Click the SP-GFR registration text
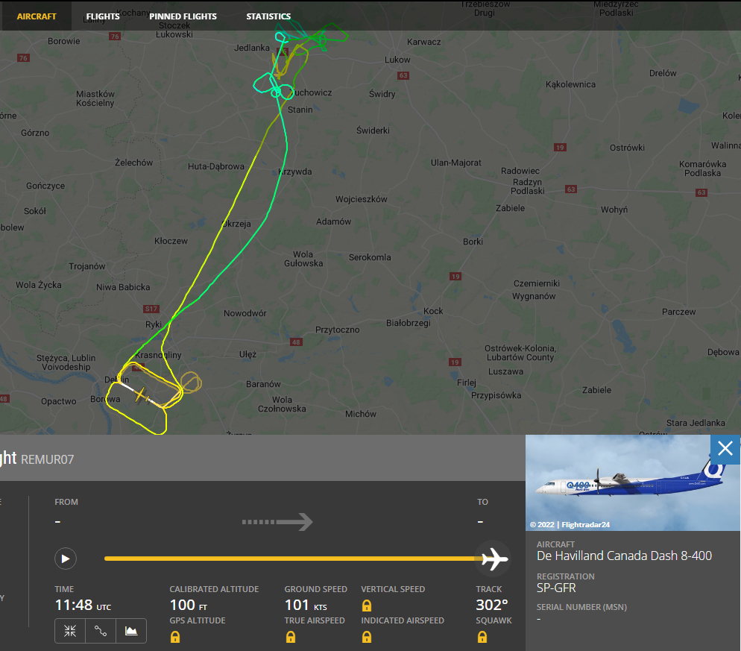Screen dimensions: 741x651 click(556, 588)
